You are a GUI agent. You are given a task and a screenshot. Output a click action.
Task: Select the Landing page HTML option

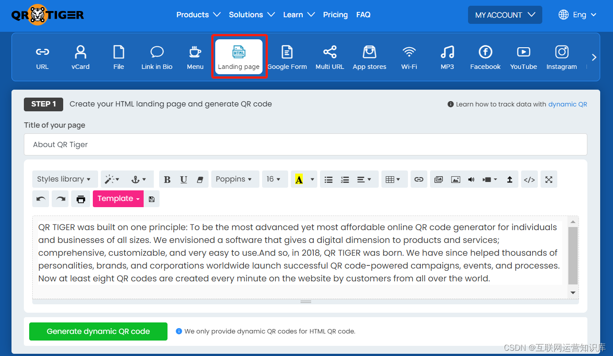(x=239, y=57)
